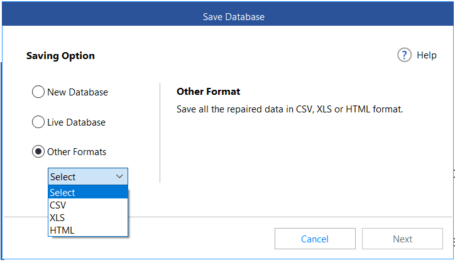Click the Saving Option heading

[x=60, y=56]
